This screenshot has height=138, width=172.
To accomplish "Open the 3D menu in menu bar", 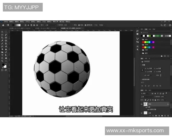I will point(44,22).
